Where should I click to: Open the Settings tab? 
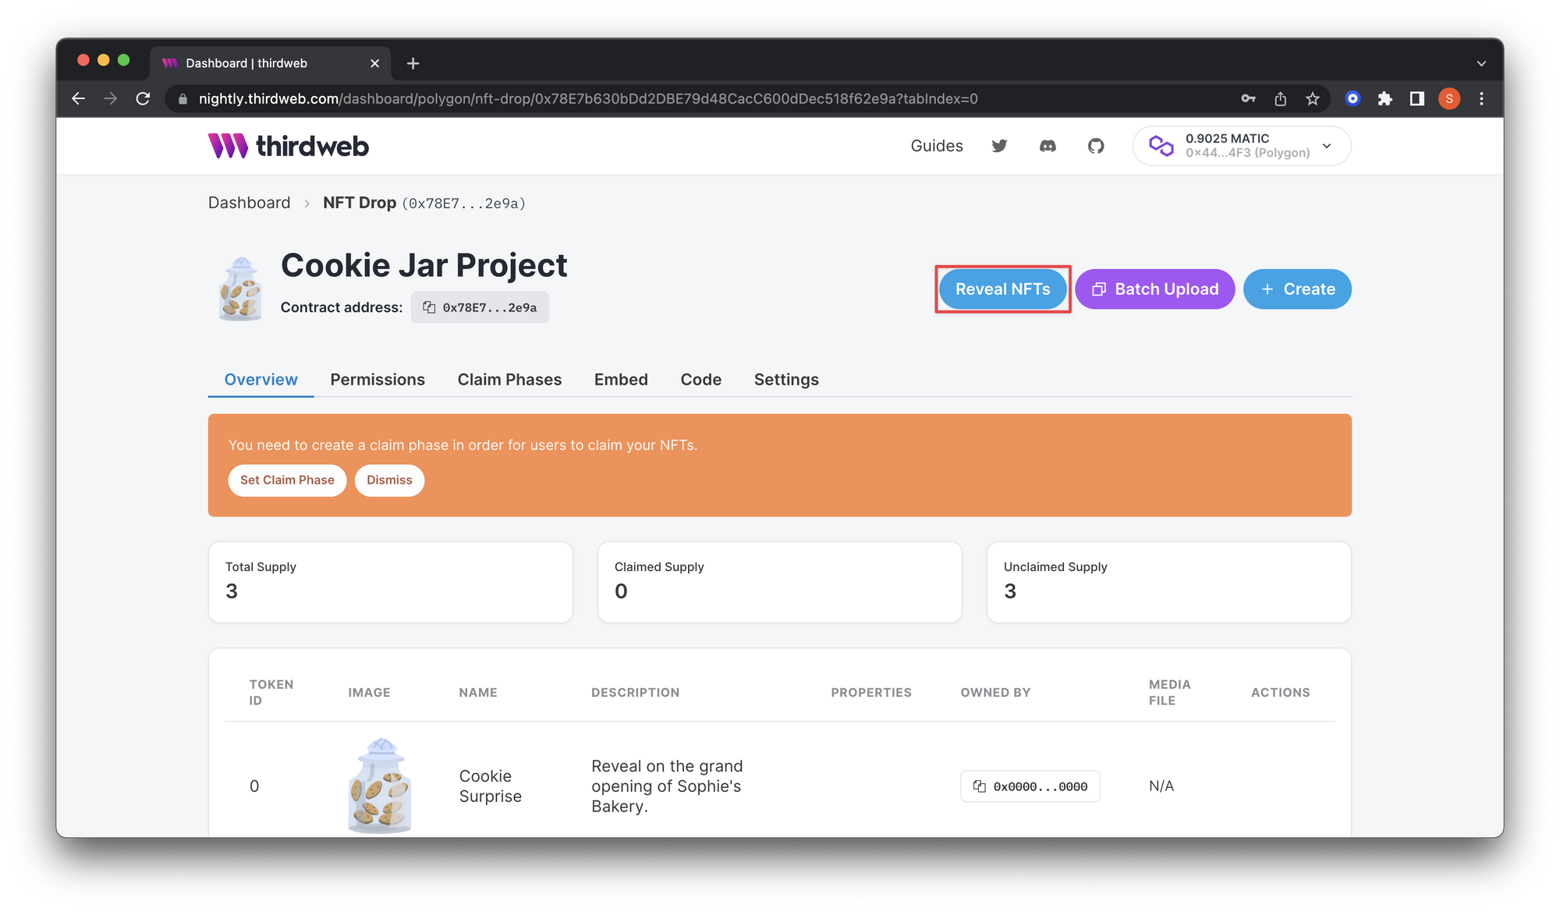coord(786,380)
